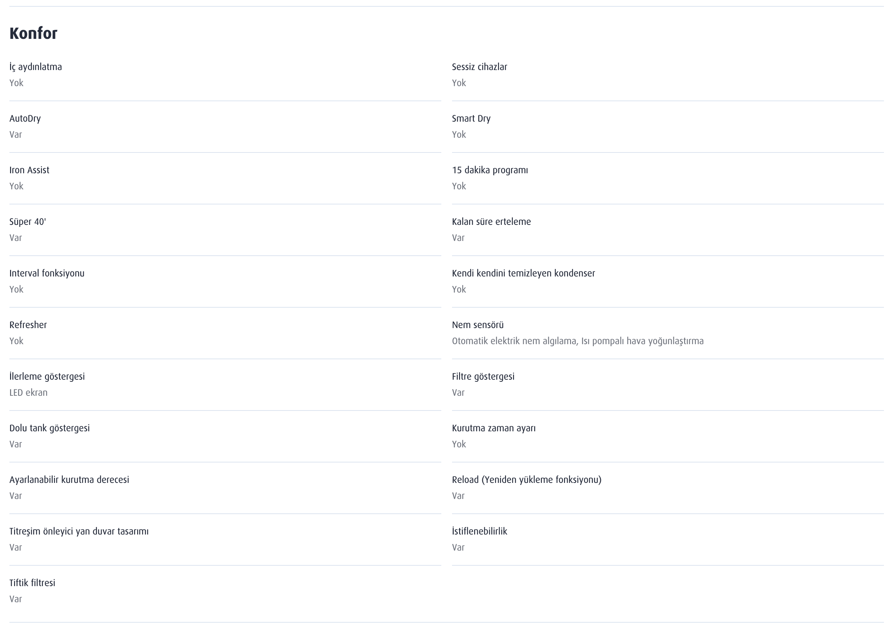896x628 pixels.
Task: Click the Nem sensörü description text
Action: (577, 341)
